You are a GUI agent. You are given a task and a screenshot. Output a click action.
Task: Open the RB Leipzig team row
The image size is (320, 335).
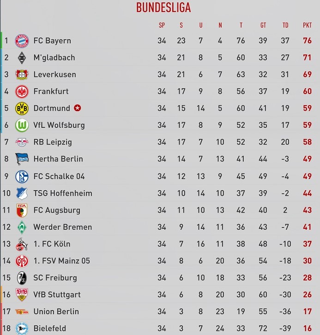point(160,142)
